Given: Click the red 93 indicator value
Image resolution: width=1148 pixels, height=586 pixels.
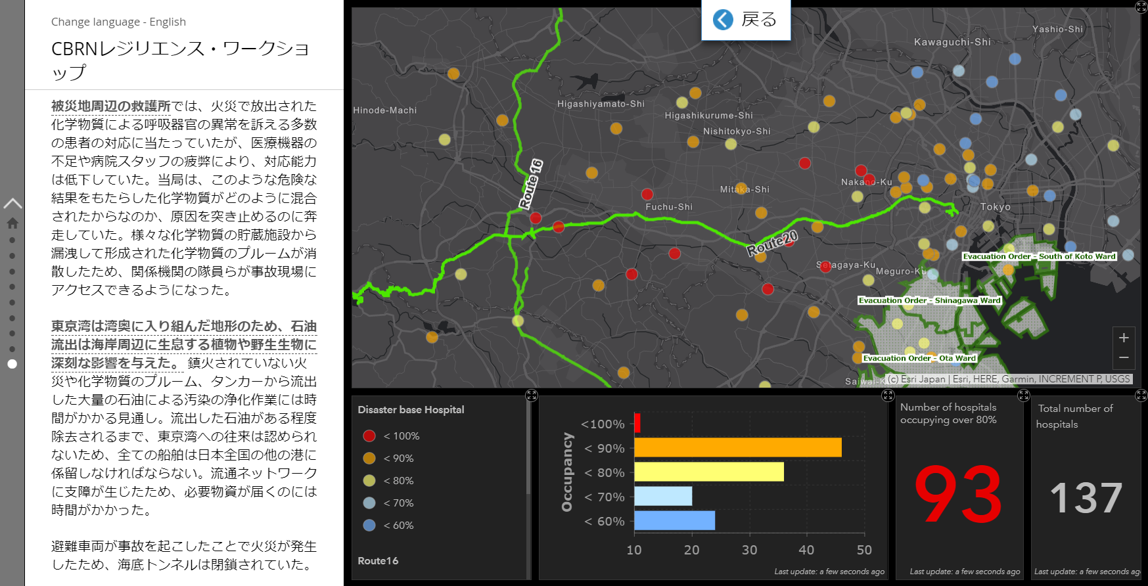Looking at the screenshot, I should [x=958, y=494].
